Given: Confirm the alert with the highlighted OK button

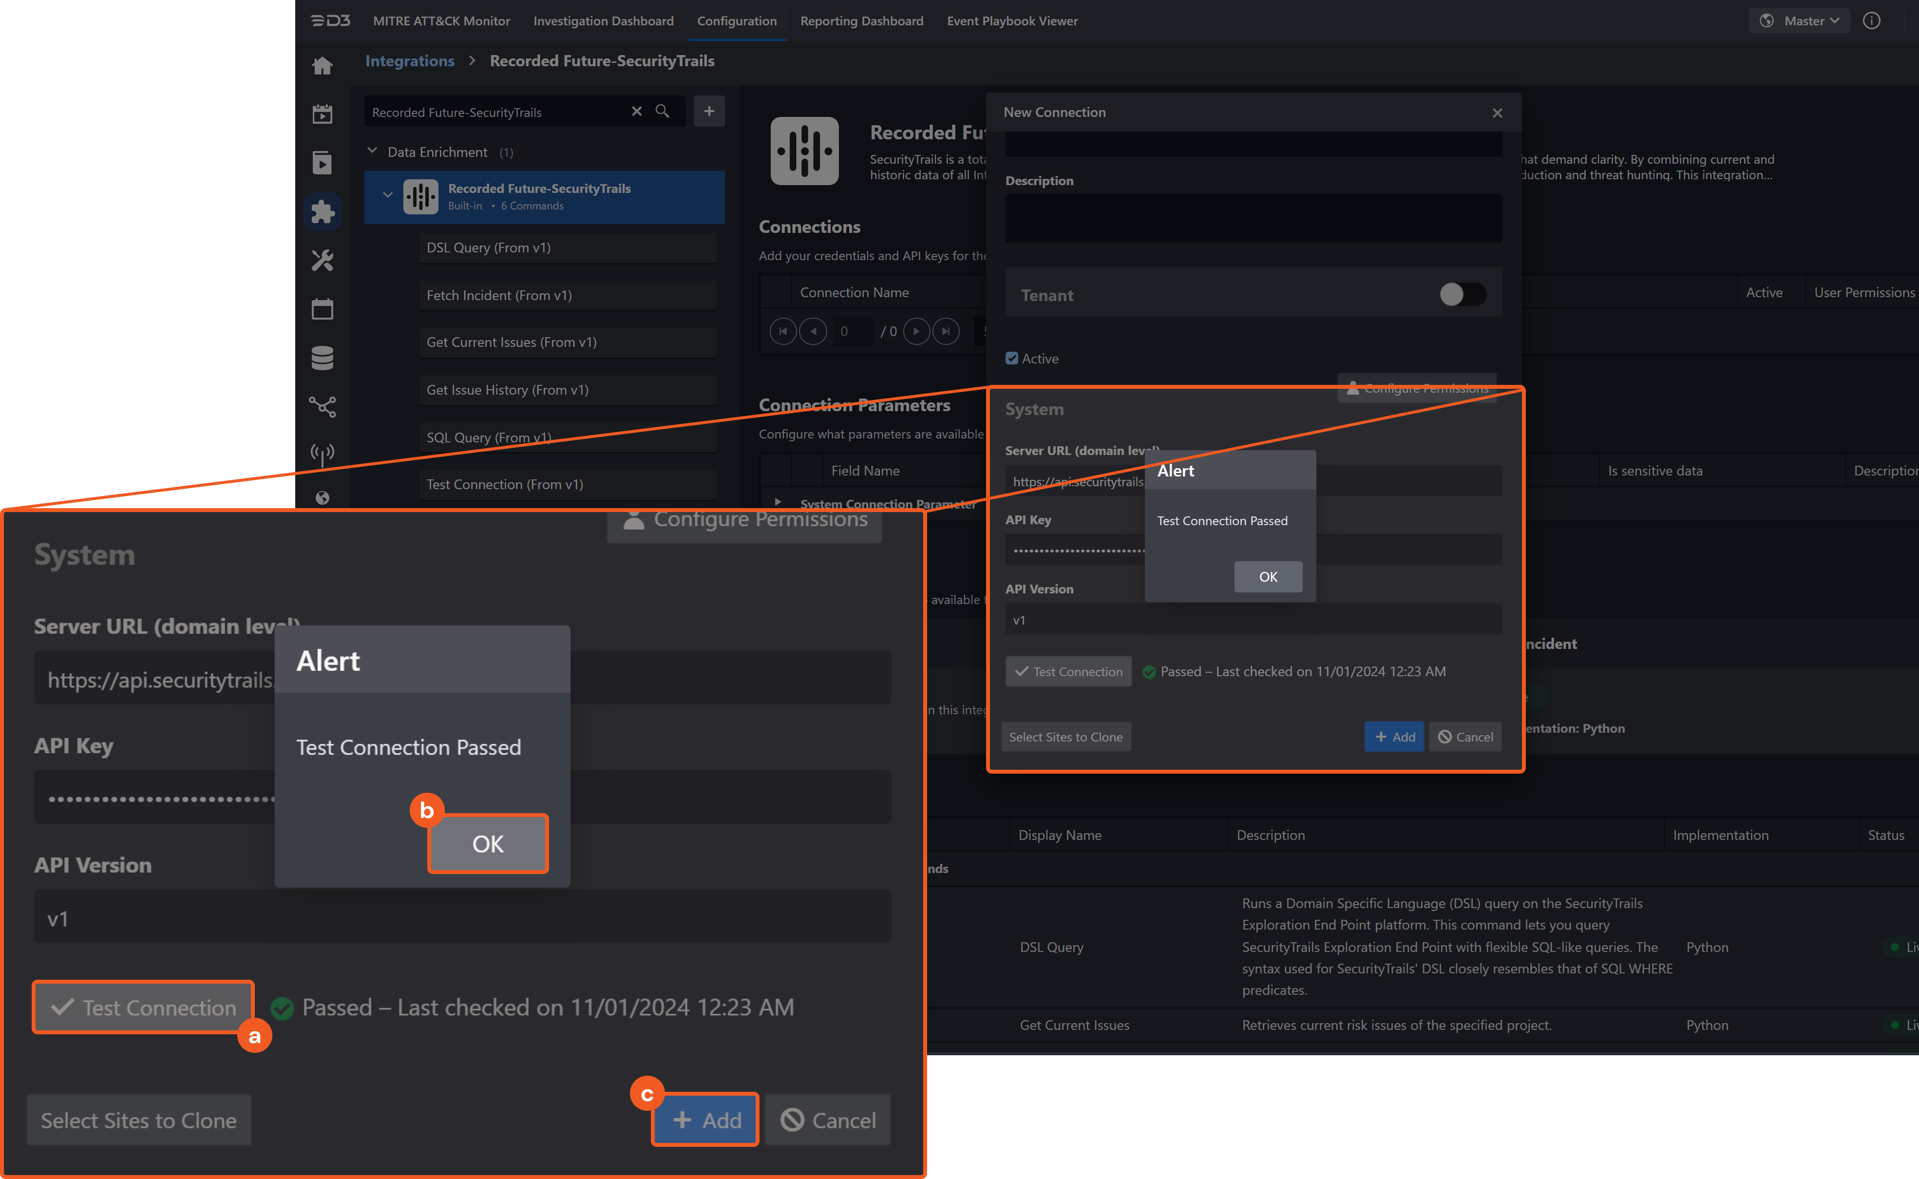Looking at the screenshot, I should pos(488,844).
